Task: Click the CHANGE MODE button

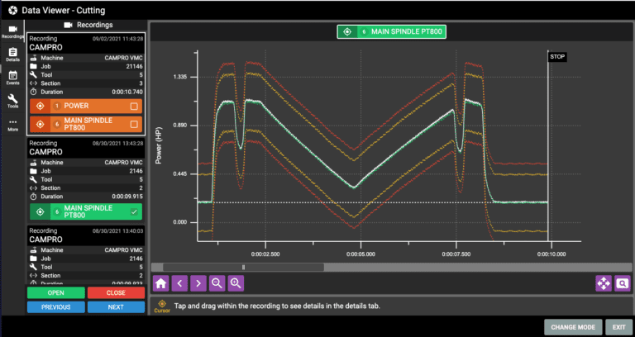Action: [573, 327]
